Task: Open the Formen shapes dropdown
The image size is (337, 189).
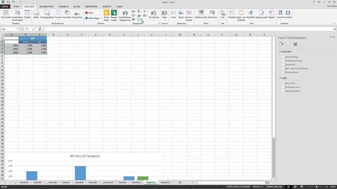Action: (x=58, y=15)
